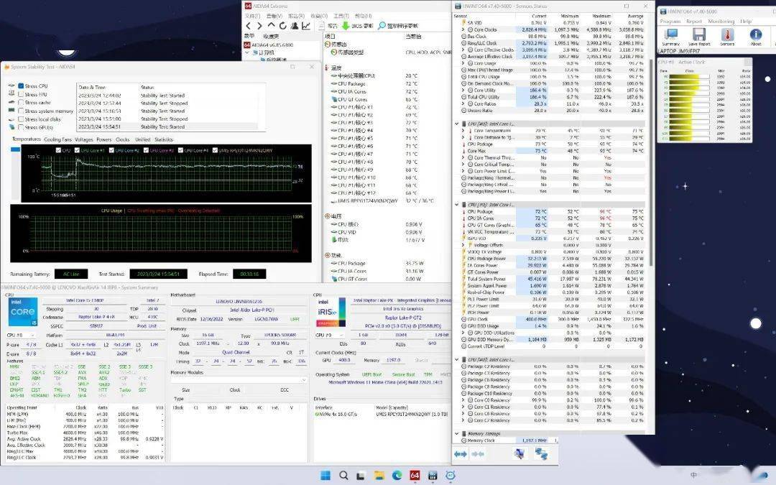Click the AIDA64 refresh toolbar icon

[x=283, y=26]
